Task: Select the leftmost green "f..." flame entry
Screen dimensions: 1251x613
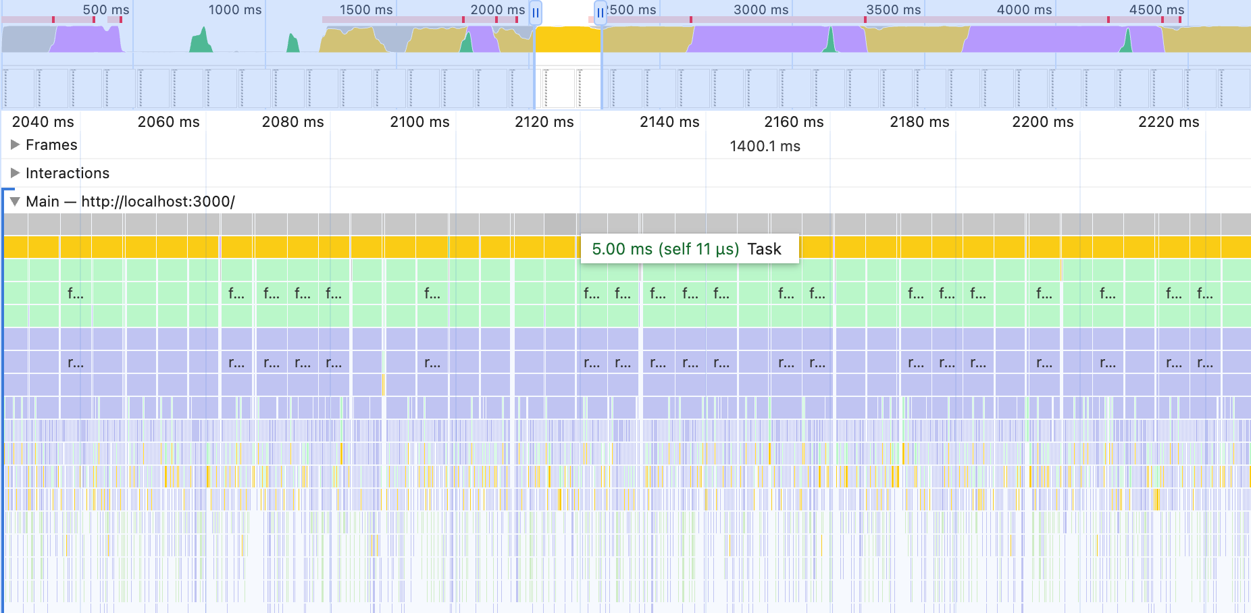Action: tap(76, 294)
